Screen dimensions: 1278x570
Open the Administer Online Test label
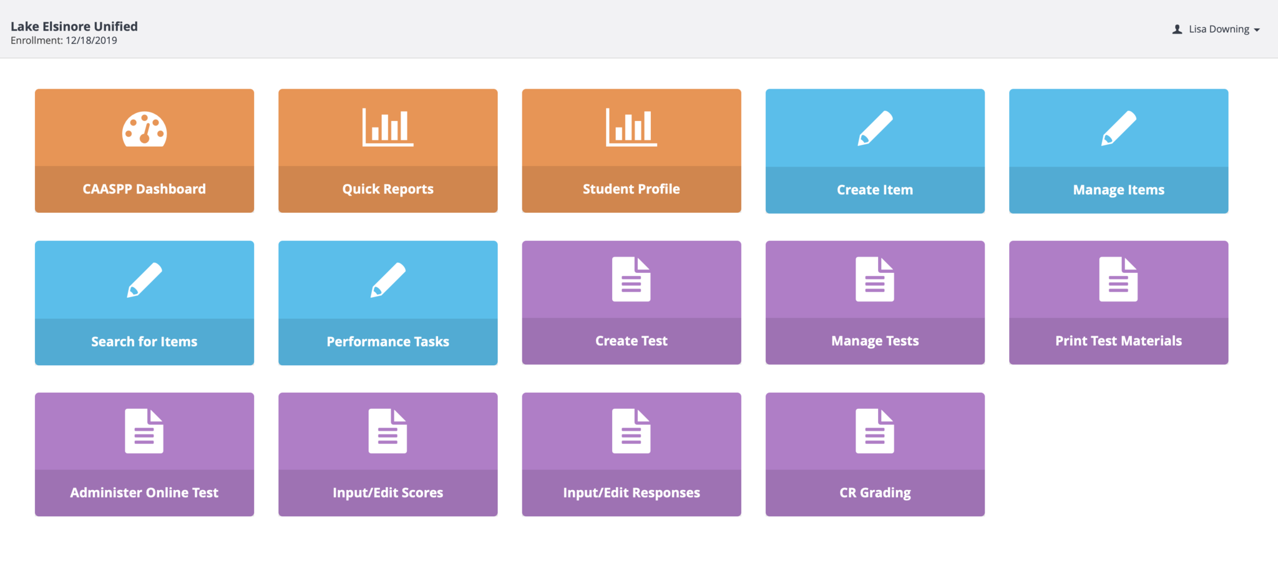tap(144, 493)
